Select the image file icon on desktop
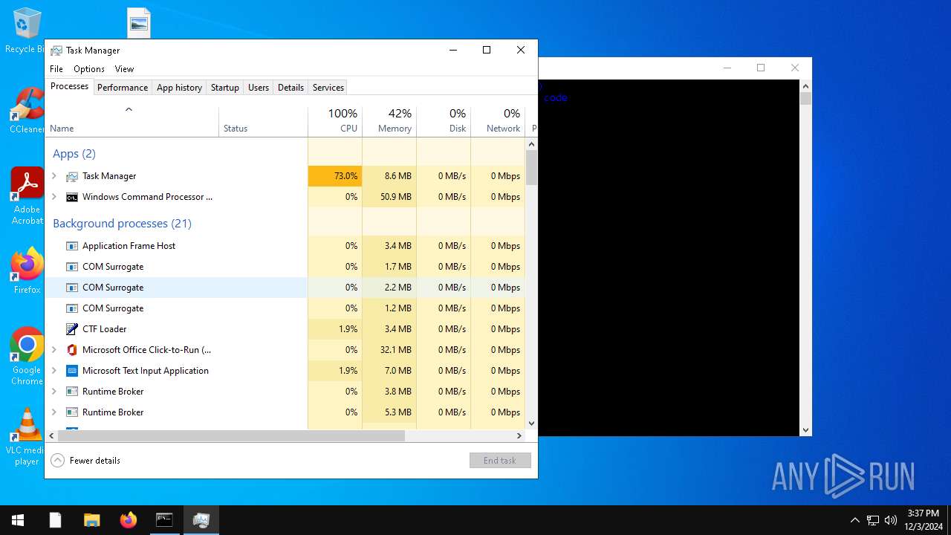 [x=139, y=23]
